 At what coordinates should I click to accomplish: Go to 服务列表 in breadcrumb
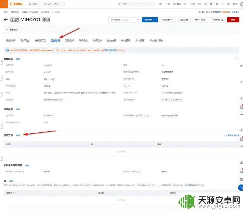point(15,12)
